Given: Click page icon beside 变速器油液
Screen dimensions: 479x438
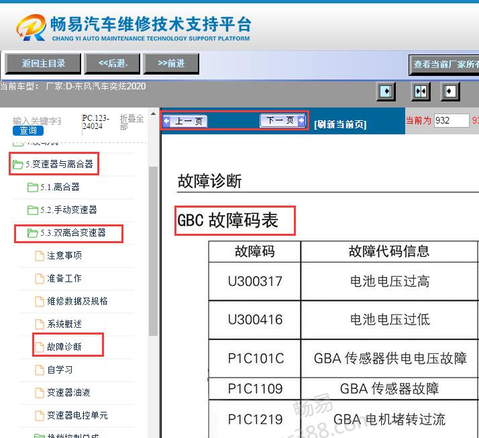Looking at the screenshot, I should pos(40,393).
